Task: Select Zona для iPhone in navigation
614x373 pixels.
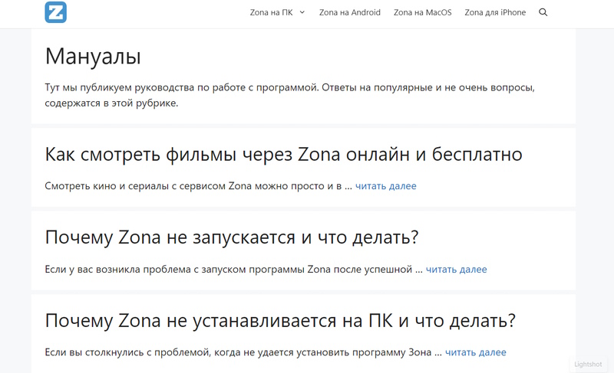Action: (x=495, y=12)
